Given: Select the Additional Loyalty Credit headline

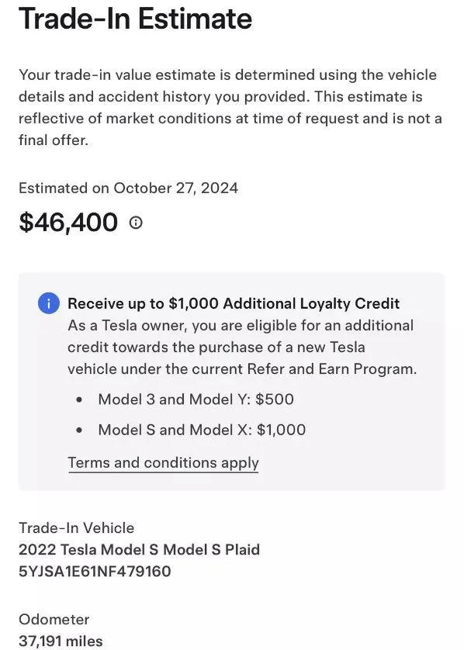Looking at the screenshot, I should (233, 303).
